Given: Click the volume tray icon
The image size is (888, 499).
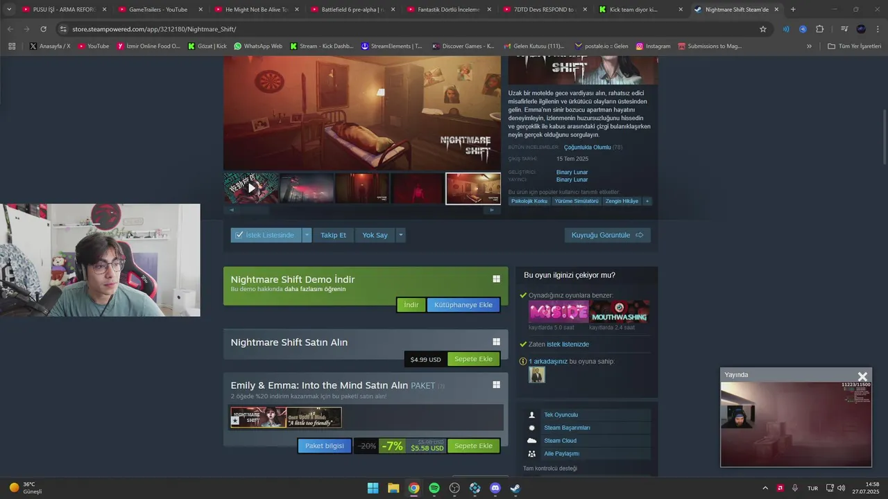Looking at the screenshot, I should click(841, 488).
